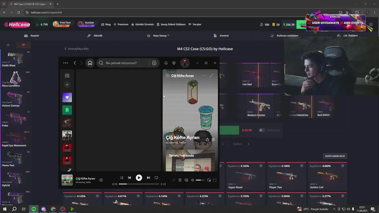Toggle shuffle in Spotify player
379x213 pixels.
121,178
